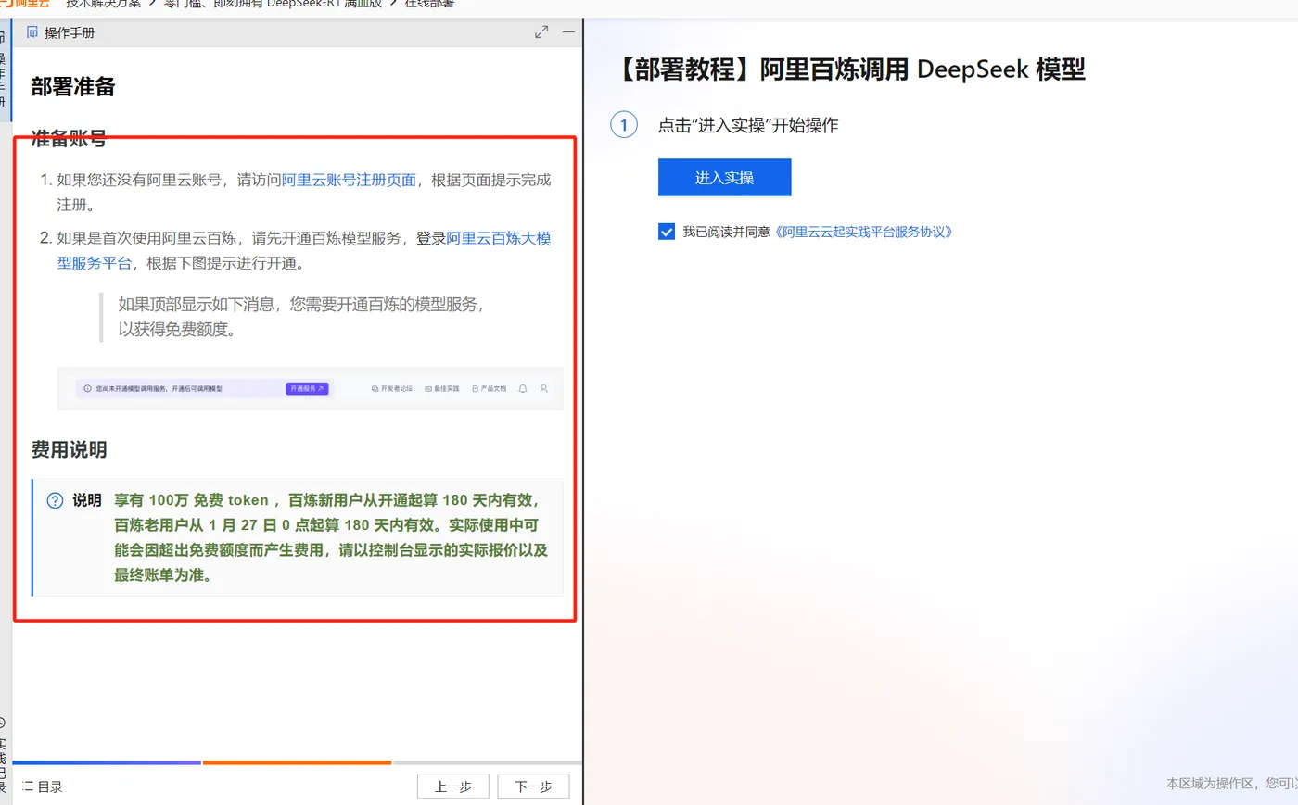Click the 费用说明 heading
The image size is (1298, 805).
69,450
